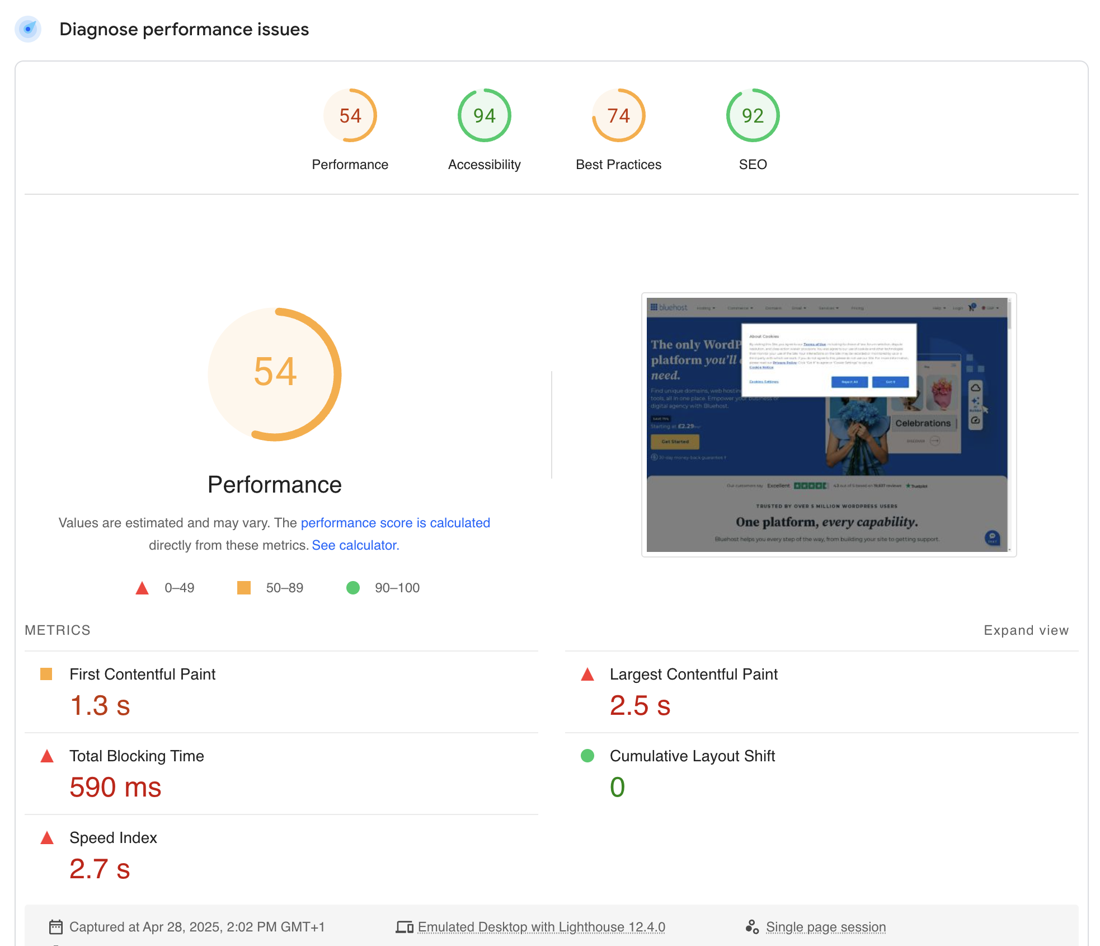Click the 50–89 range label
1100x946 pixels.
pyautogui.click(x=285, y=588)
